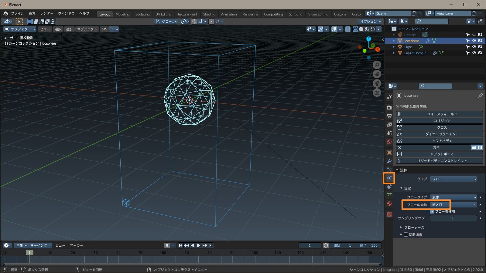Toggle snapping magnet button
Viewport: 486px width, 273px height.
(194, 22)
